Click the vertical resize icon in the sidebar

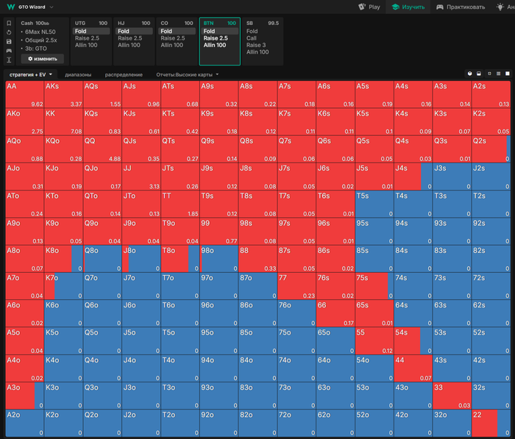point(9,60)
